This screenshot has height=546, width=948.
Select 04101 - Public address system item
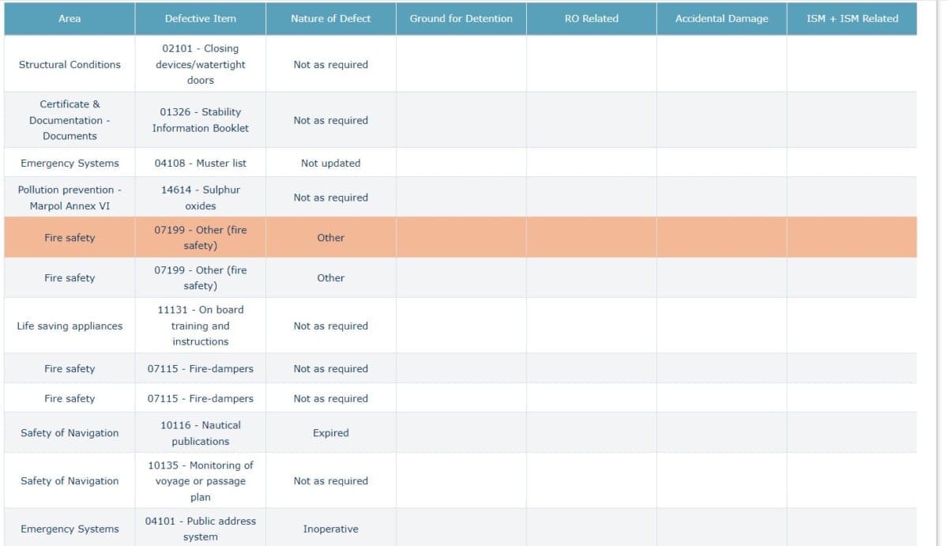point(200,529)
